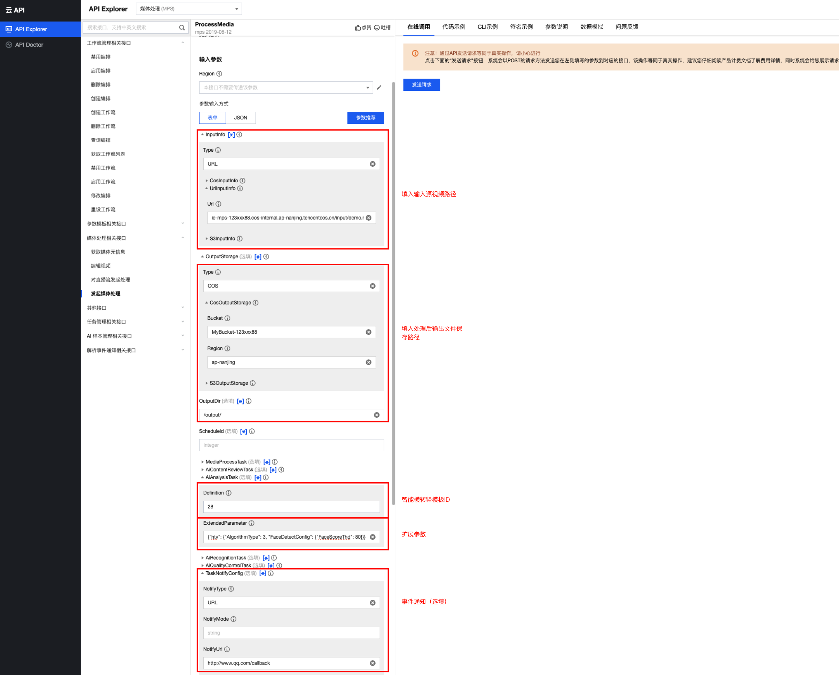Click the search magnifier icon

pyautogui.click(x=182, y=27)
